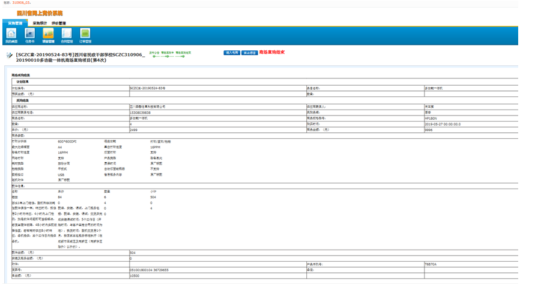
Task: Click the green 商场直购结束 progress step
Action: 184,52
